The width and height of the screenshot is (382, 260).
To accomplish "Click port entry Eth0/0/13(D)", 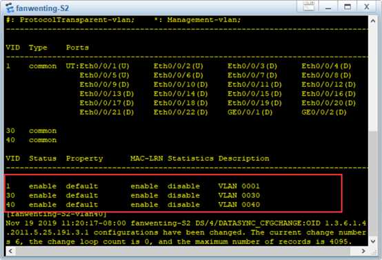I will (107, 94).
